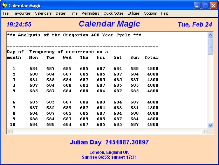Click day of month row label 1
Viewport: 219px width, 165px height.
[x=14, y=69]
